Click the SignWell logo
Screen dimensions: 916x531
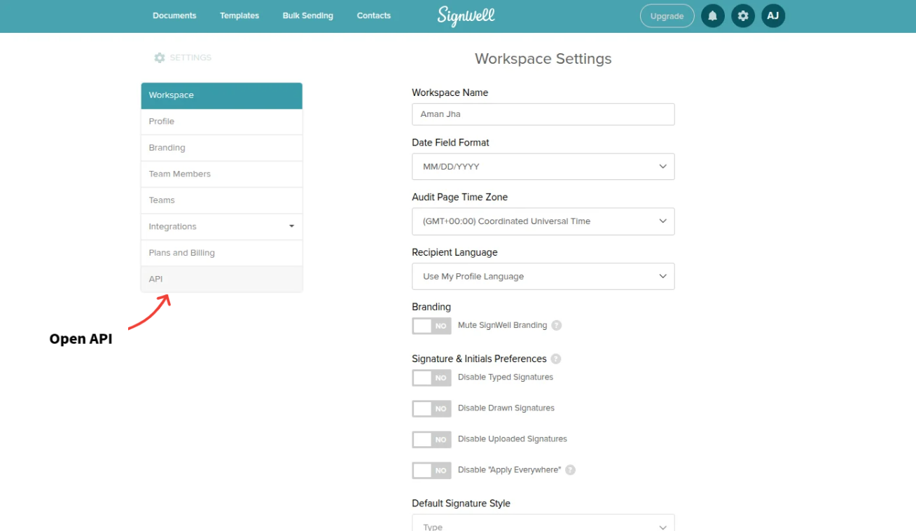coord(465,15)
